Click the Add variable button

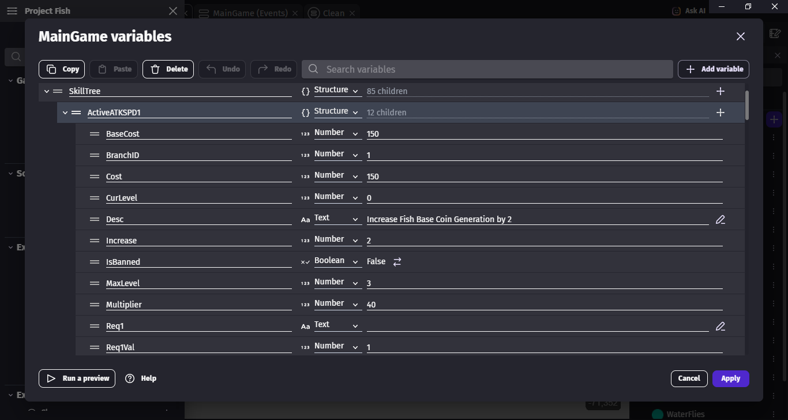(x=714, y=69)
